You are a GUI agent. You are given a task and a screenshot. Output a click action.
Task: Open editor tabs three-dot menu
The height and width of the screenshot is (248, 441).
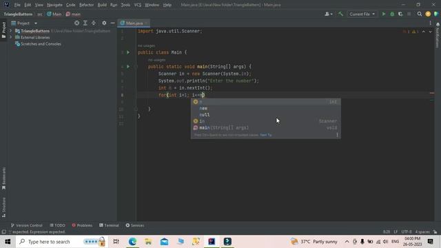click(x=430, y=23)
